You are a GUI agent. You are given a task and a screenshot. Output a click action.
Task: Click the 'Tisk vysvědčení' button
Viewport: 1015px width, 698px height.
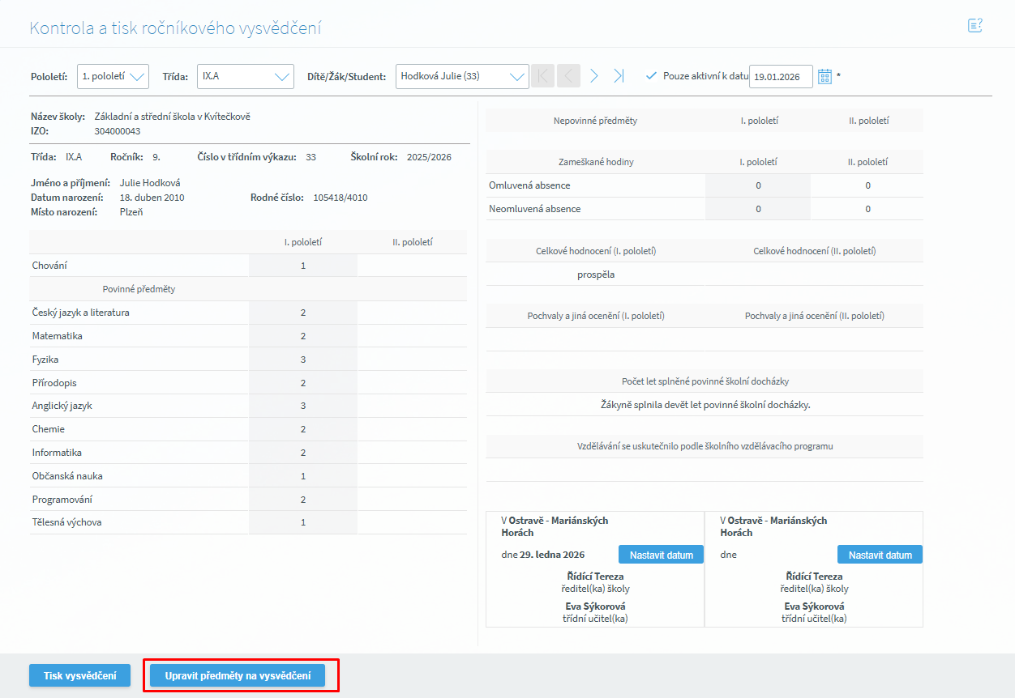(79, 675)
